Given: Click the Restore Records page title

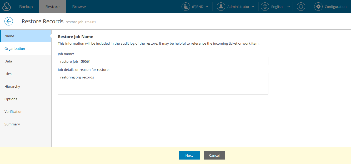Looking at the screenshot, I should 43,21.
